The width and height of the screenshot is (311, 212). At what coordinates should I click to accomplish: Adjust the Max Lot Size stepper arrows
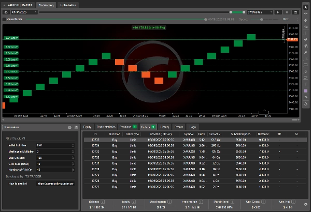73,158
